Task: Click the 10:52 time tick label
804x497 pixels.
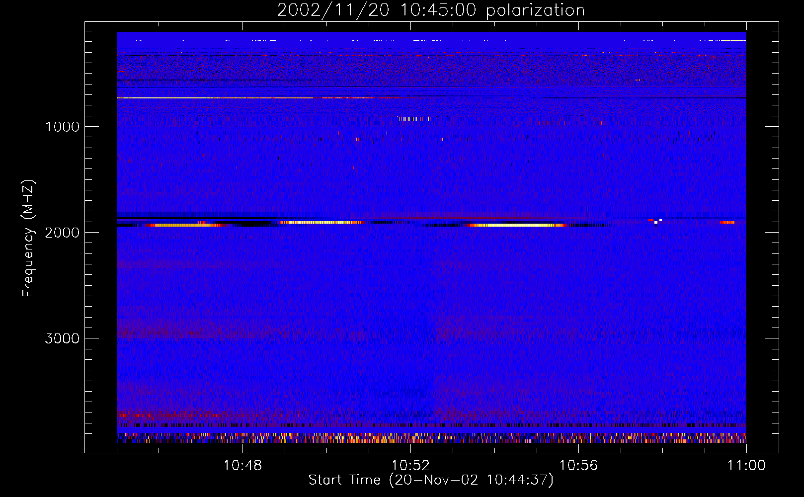Action: (x=410, y=466)
